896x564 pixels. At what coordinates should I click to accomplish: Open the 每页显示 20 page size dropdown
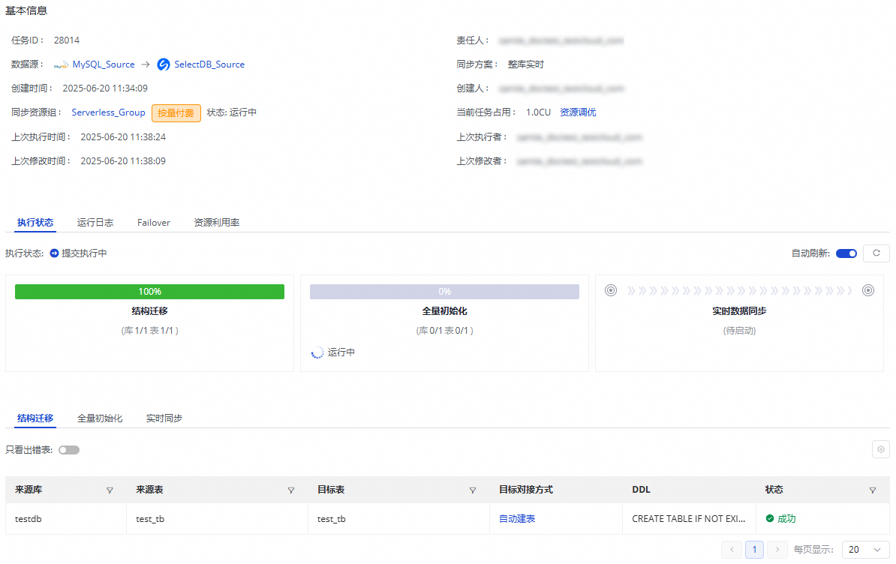[x=866, y=549]
